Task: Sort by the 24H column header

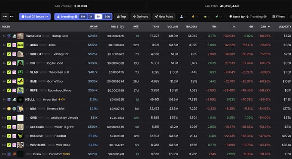Action: click(265, 26)
